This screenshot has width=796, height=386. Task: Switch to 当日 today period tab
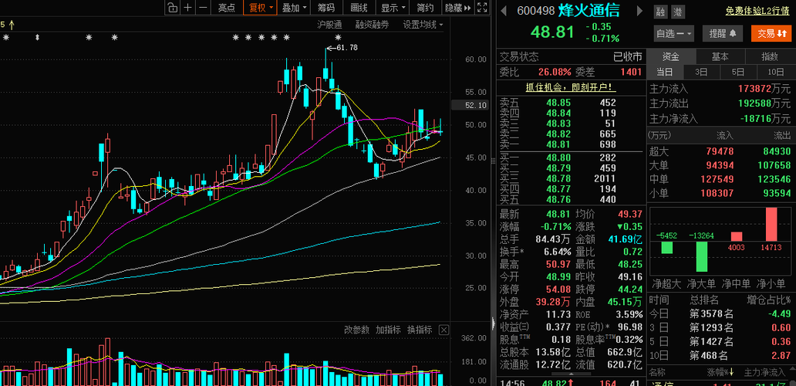665,72
